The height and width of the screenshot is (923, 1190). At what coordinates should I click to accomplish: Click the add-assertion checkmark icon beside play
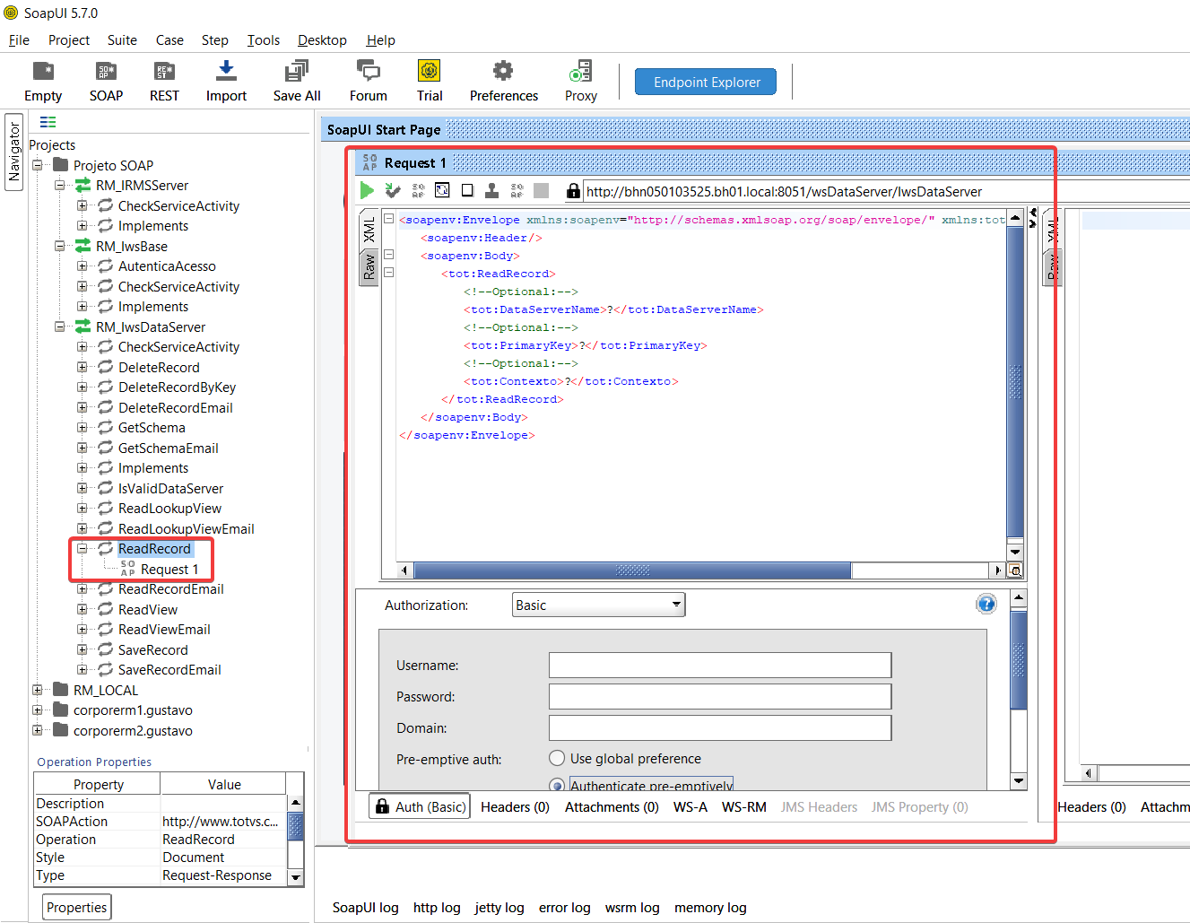392,190
